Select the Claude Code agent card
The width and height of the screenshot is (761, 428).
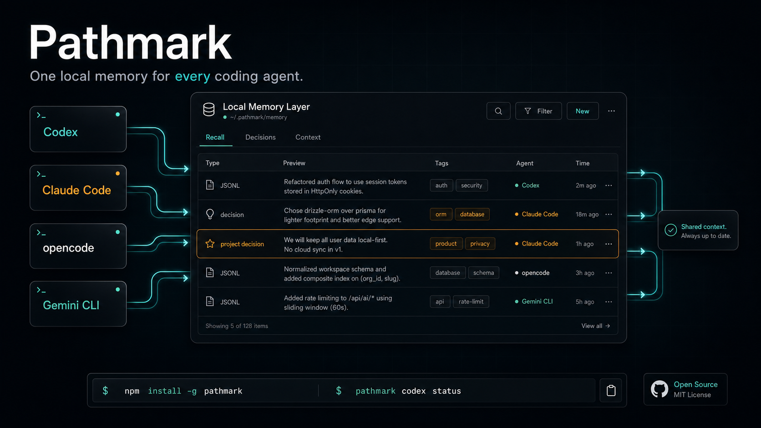[x=78, y=188]
